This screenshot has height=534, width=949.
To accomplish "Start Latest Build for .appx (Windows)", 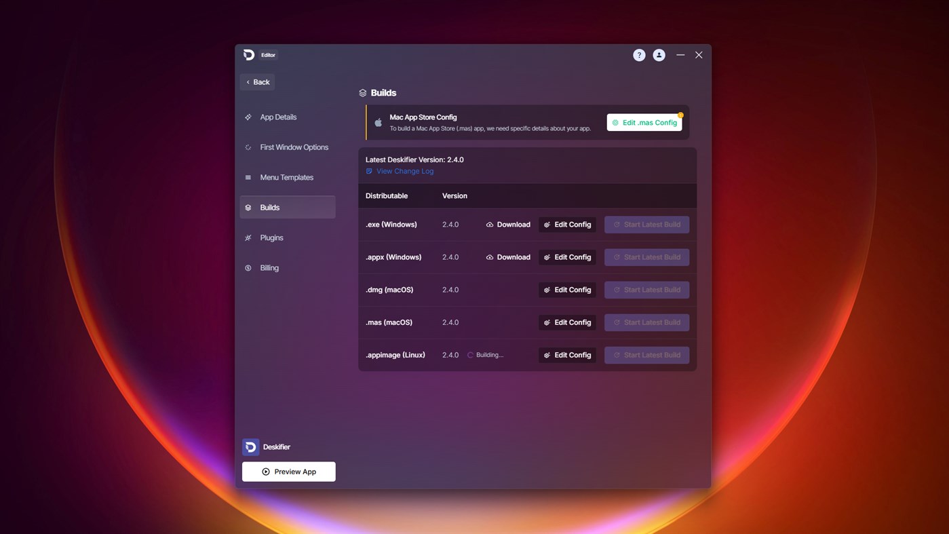I will (x=646, y=257).
